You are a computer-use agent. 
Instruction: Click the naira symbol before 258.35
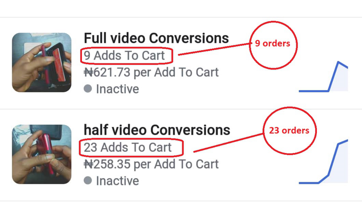click(88, 164)
